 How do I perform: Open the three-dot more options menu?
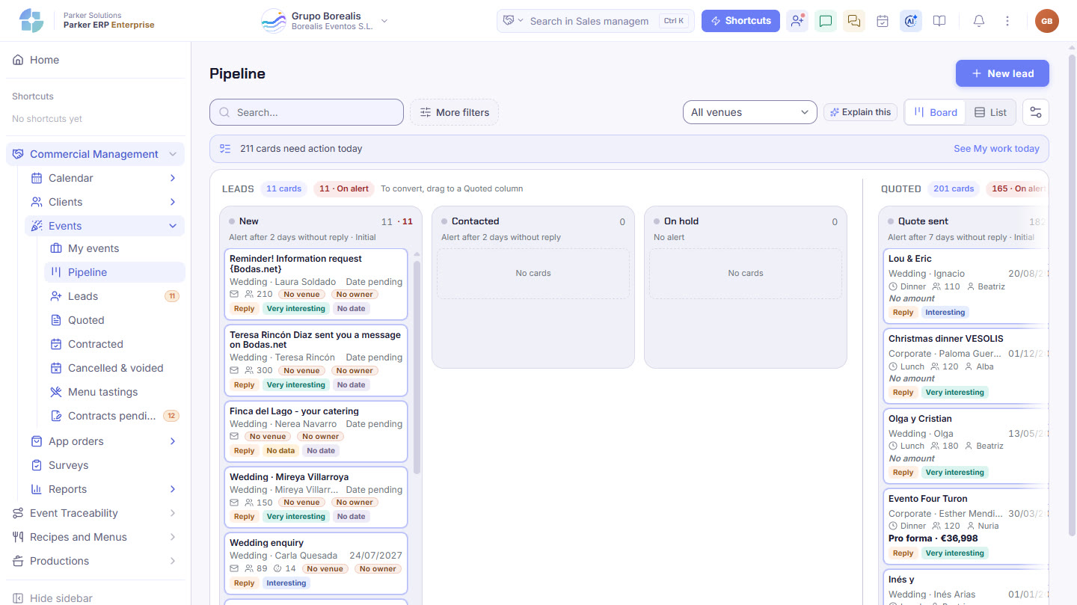tap(1007, 21)
